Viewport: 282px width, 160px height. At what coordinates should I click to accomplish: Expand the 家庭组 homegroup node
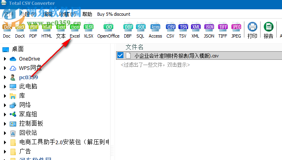click(x=5, y=114)
